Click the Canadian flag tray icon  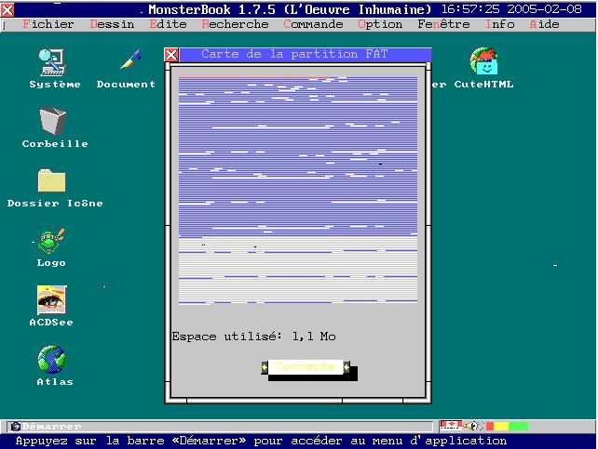click(451, 426)
